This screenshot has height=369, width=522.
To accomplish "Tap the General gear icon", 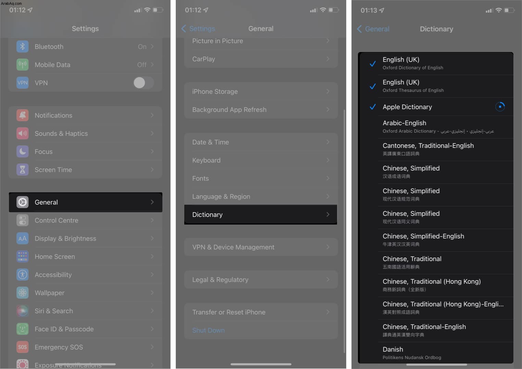I will tap(23, 202).
